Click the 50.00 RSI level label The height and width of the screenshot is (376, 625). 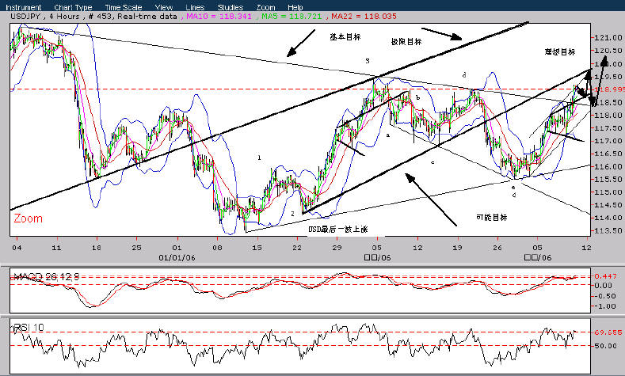pyautogui.click(x=606, y=346)
